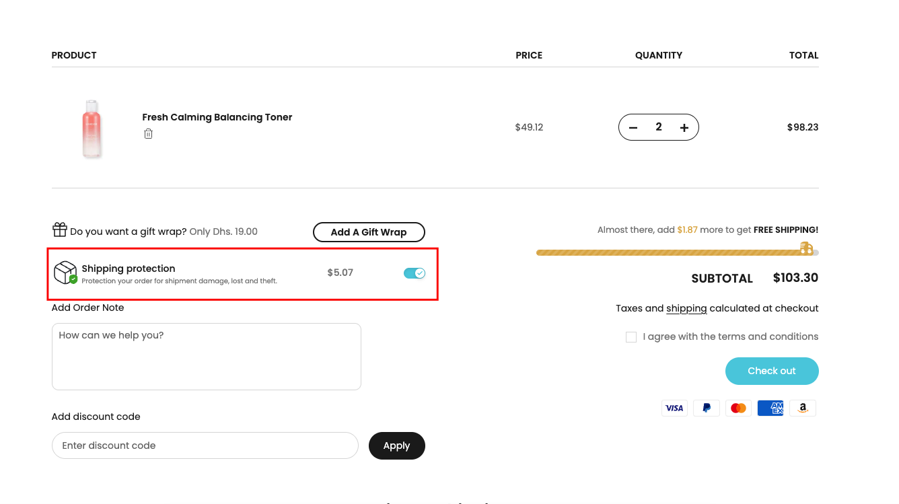Click the Amazon Pay icon
This screenshot has height=504, width=899.
click(802, 408)
